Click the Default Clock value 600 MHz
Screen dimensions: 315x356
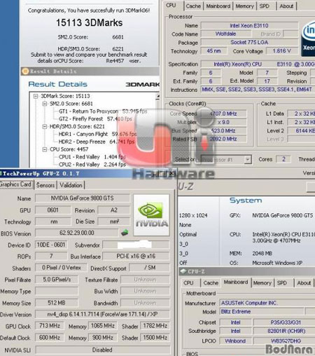click(x=50, y=337)
